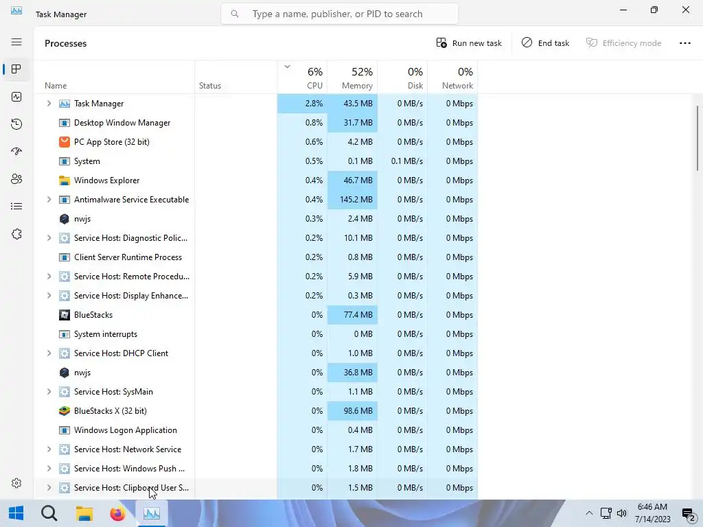
Task: Open File Explorer from the taskbar
Action: (x=84, y=513)
